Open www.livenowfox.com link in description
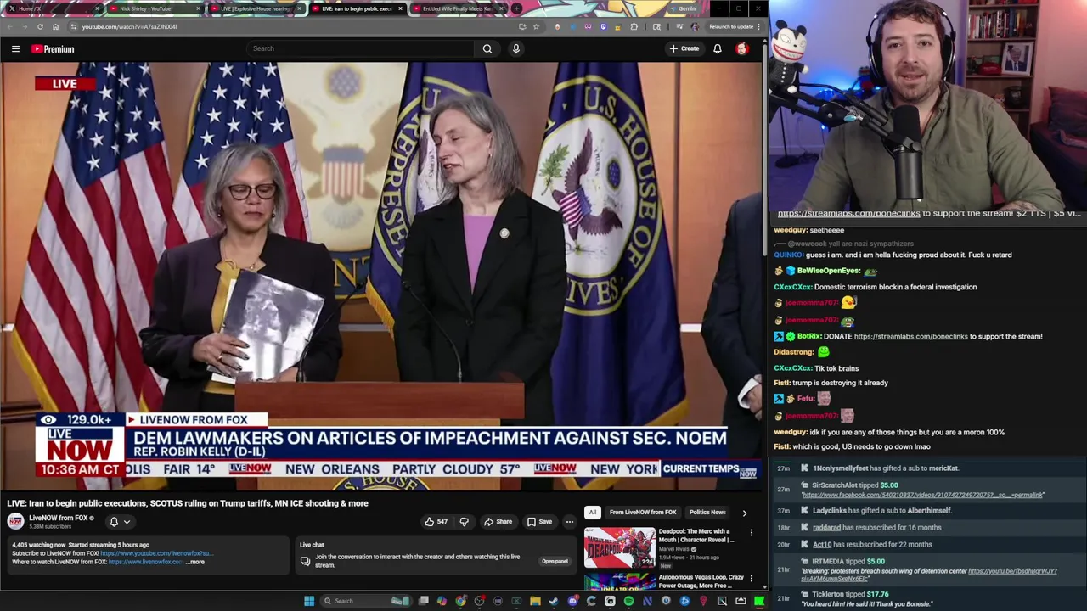This screenshot has width=1087, height=611. point(144,562)
